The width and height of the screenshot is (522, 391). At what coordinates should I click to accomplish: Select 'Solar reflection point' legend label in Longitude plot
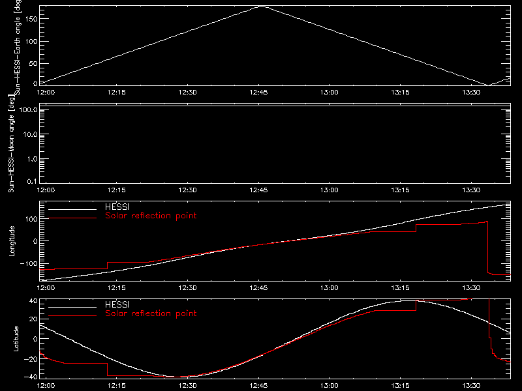click(151, 216)
